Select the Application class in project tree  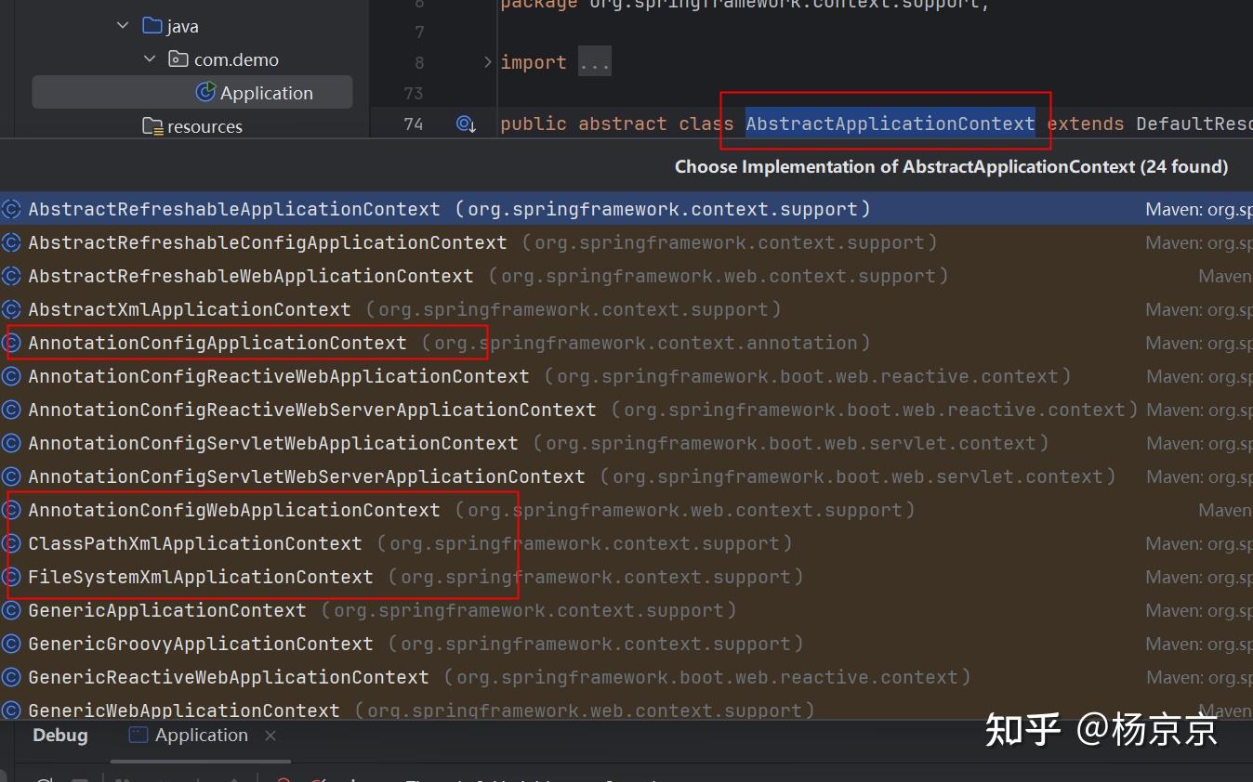(192, 93)
